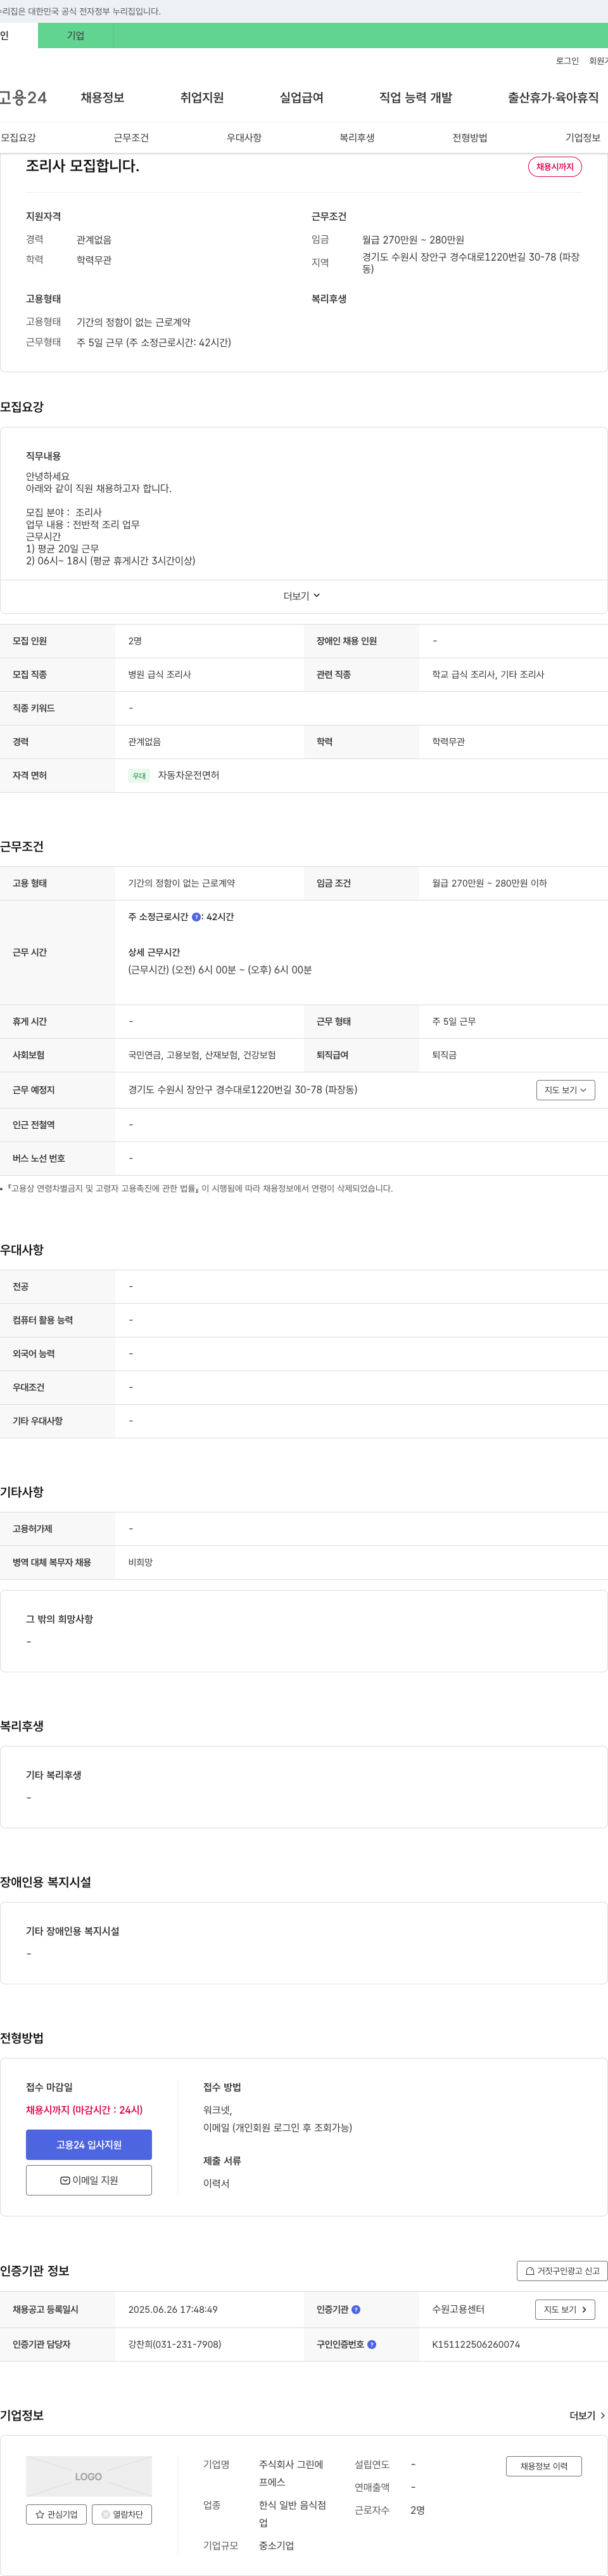Click the 우대 badge beside 자동차운전면허

coord(139,776)
